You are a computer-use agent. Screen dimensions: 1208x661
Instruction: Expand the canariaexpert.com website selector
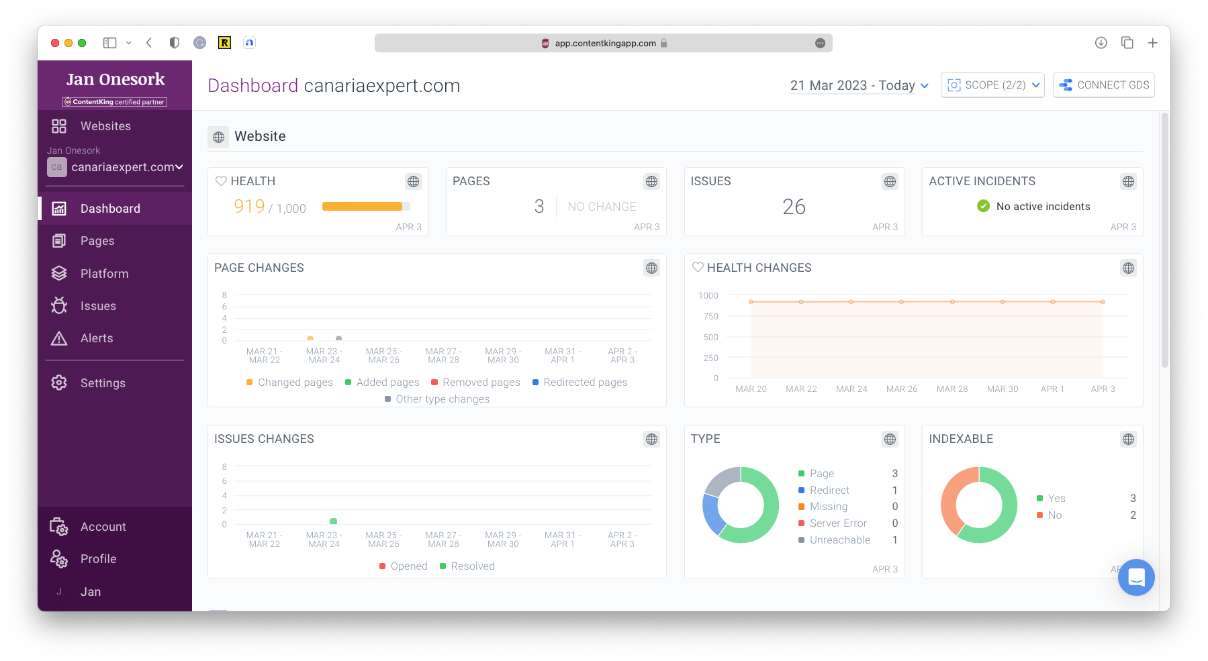[x=115, y=167]
